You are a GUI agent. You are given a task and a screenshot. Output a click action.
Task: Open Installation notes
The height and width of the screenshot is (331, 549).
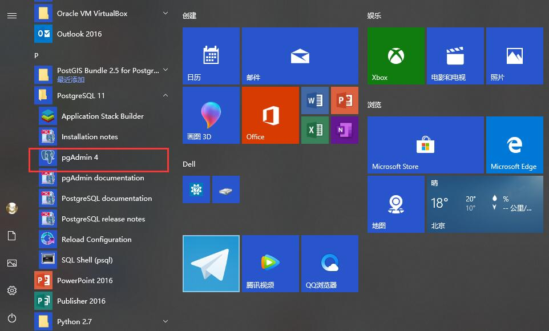point(104,136)
